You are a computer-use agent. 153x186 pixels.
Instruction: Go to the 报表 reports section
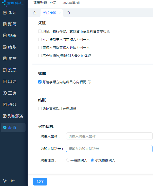[10, 36]
